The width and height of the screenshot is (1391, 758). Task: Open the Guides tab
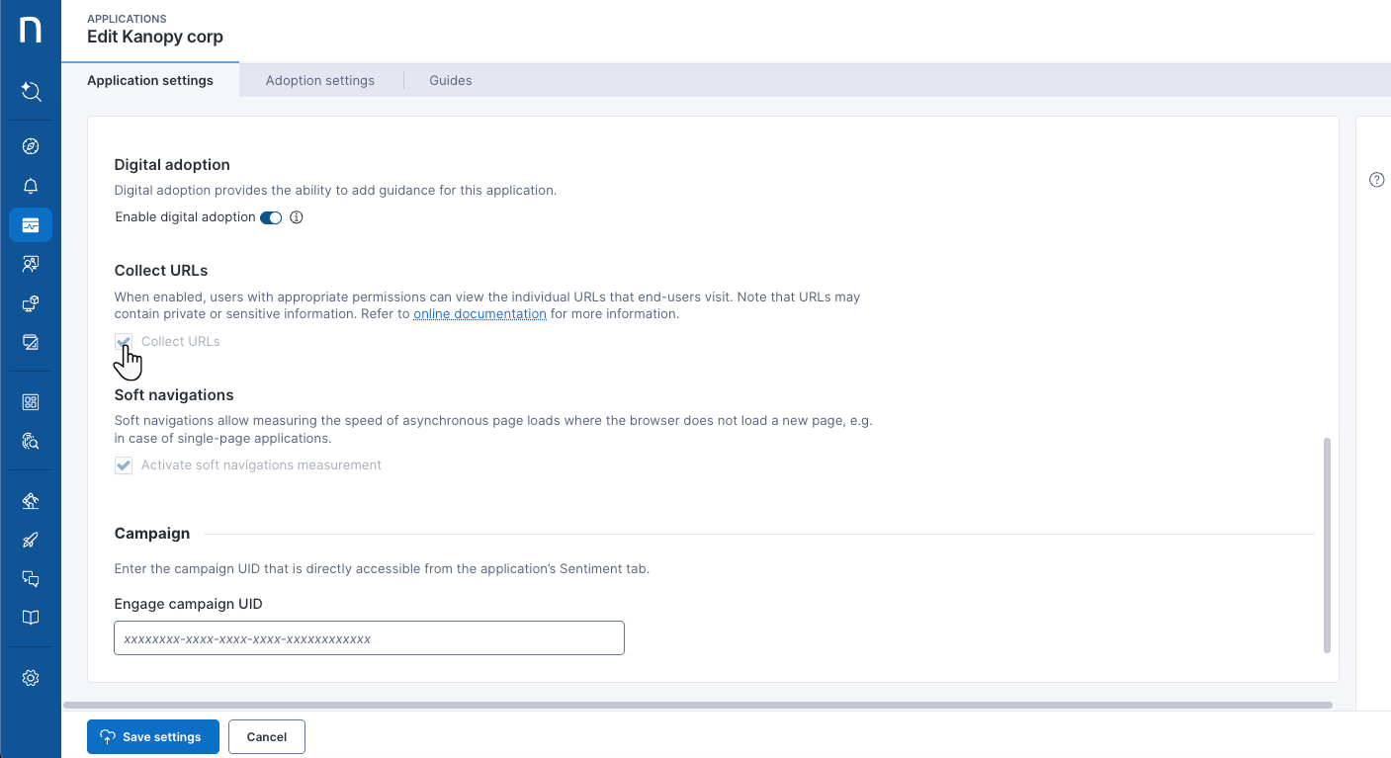click(450, 80)
